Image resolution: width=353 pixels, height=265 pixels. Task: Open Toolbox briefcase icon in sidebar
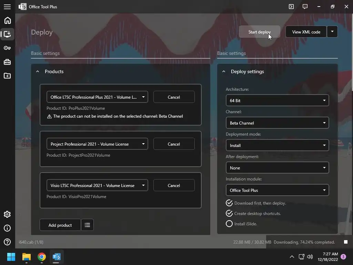(7, 62)
